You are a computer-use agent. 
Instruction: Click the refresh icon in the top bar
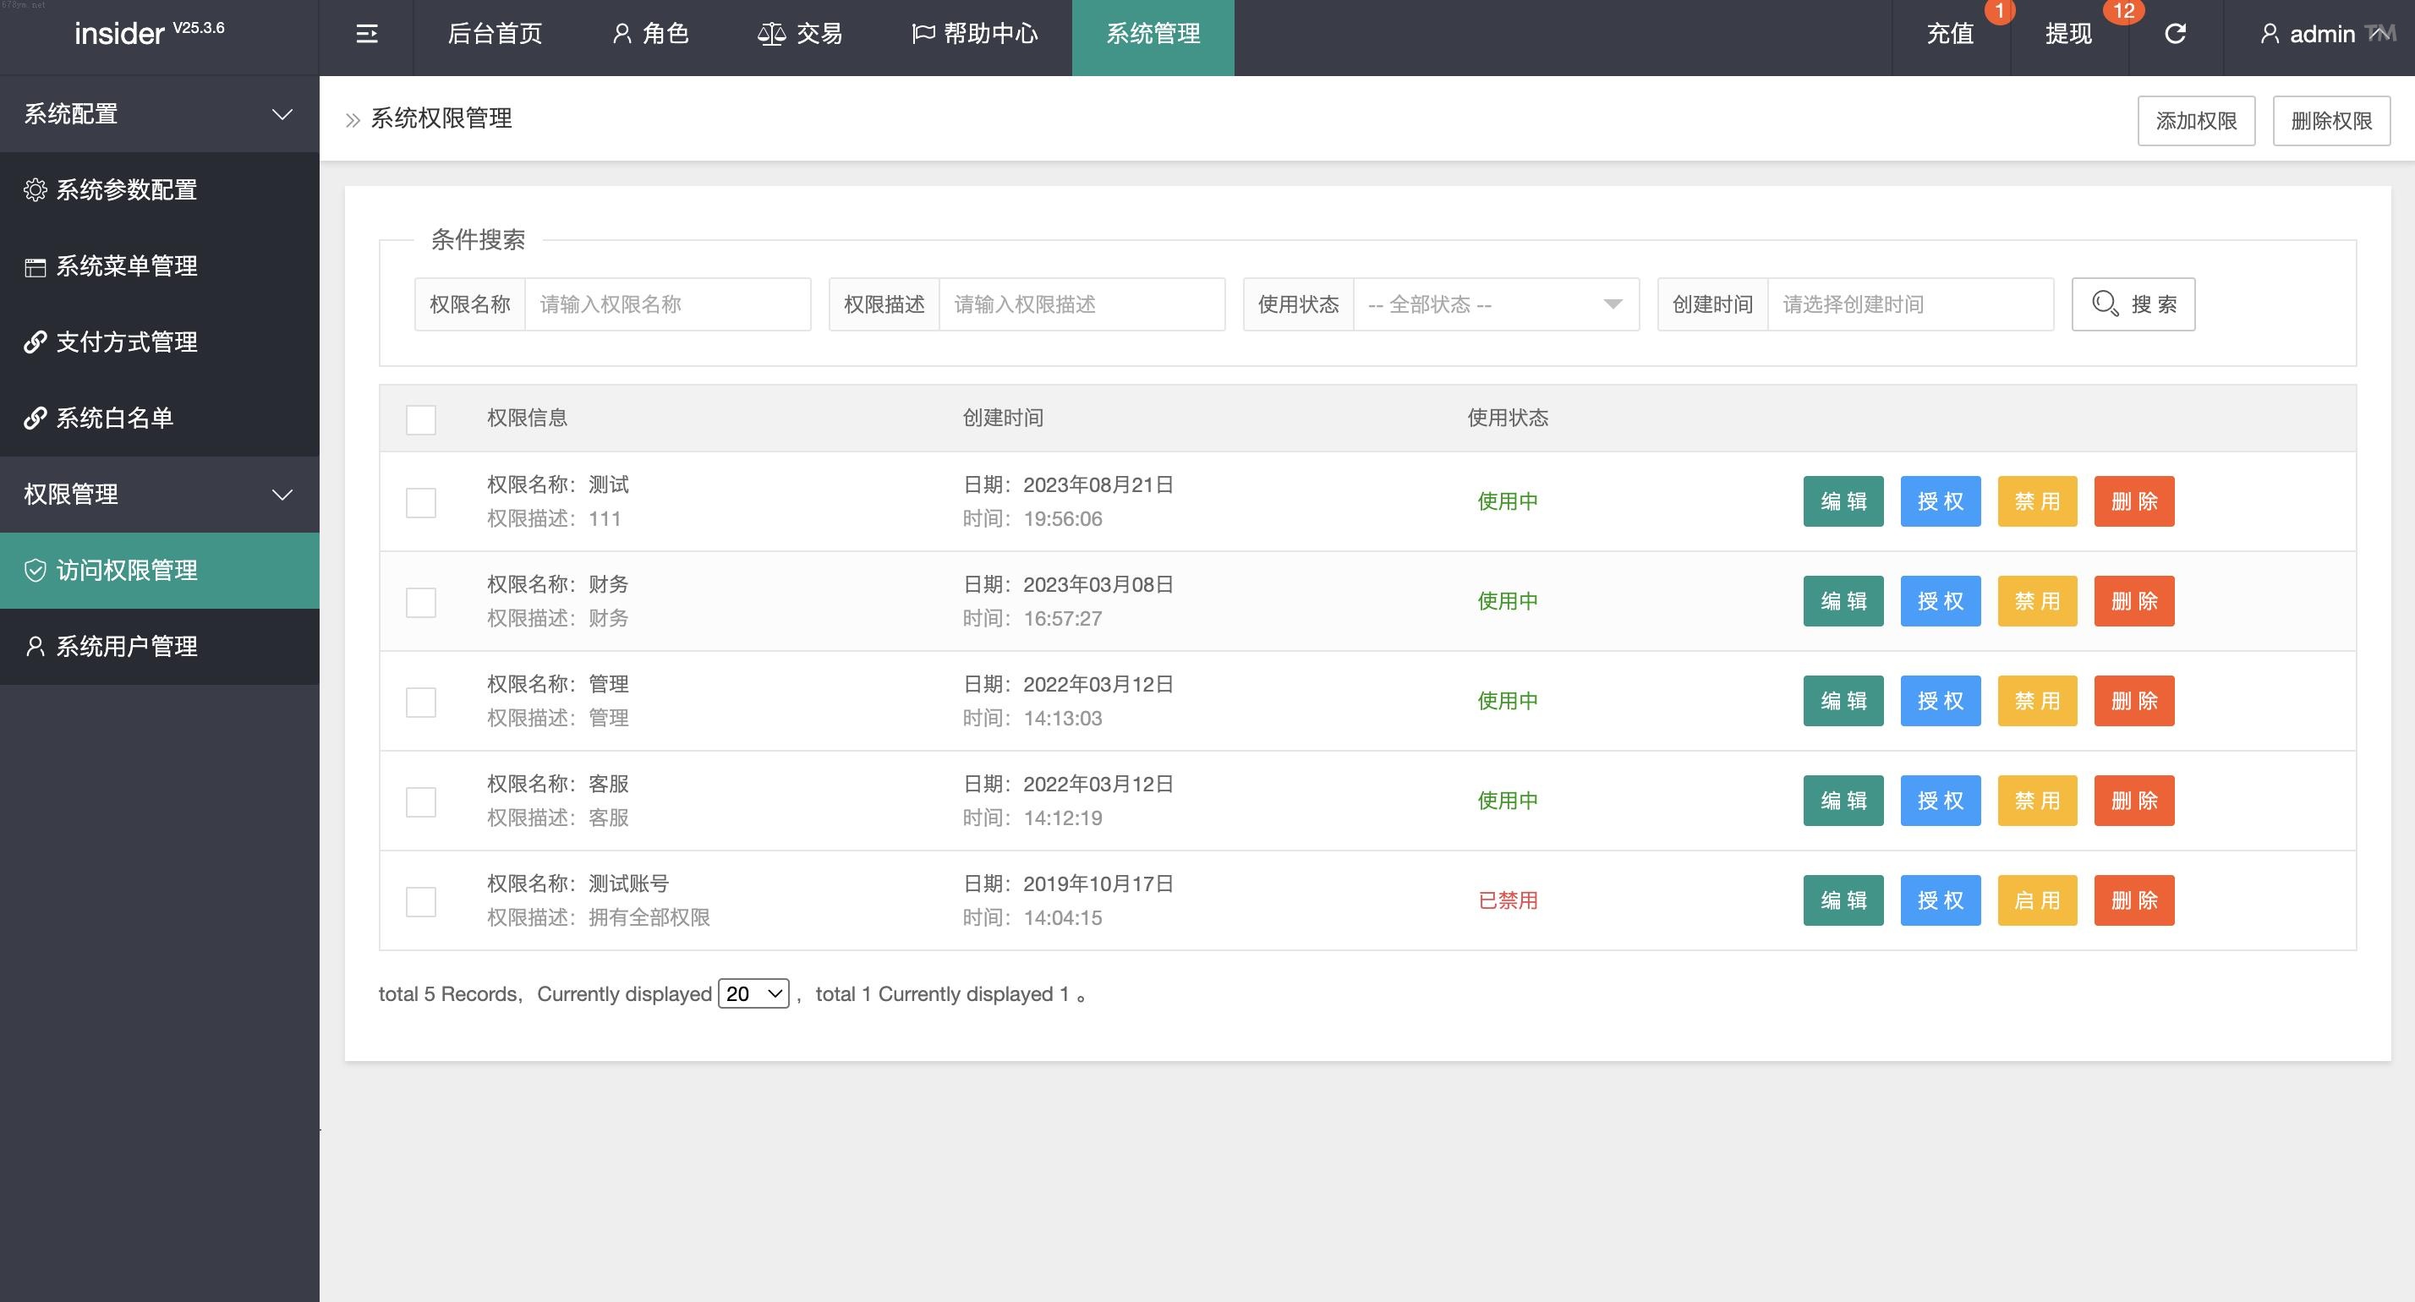[x=2175, y=35]
